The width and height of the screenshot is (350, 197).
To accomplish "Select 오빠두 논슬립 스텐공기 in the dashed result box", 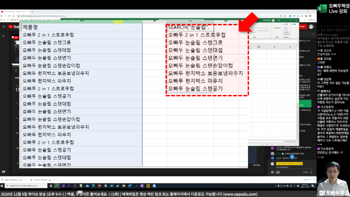I will click(x=195, y=88).
